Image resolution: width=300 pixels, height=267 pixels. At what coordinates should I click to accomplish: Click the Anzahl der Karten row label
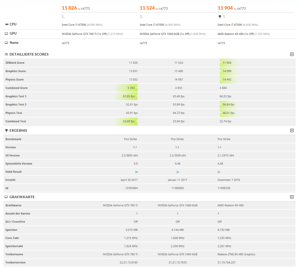(18, 213)
